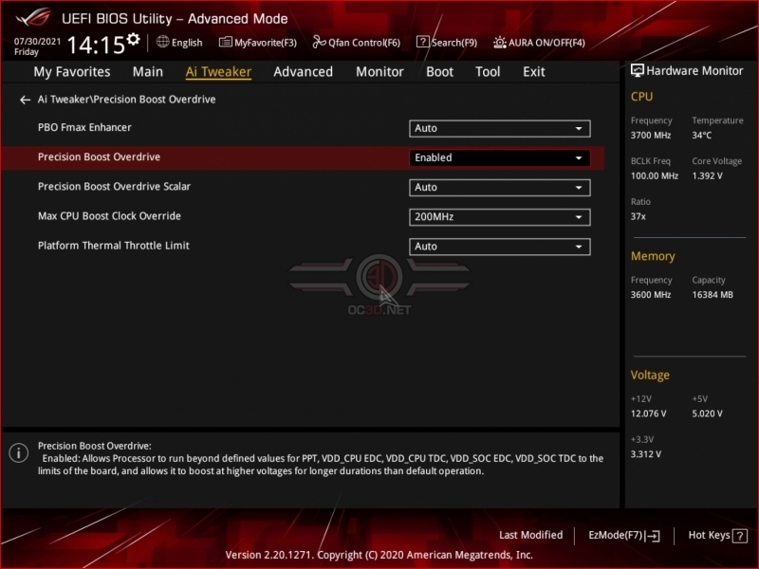Click the Hot Keys question mark icon
Screen dimensions: 759x569
coord(740,536)
